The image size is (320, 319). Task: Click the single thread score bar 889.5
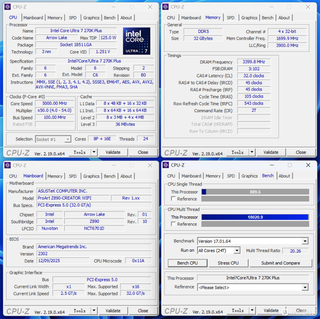coord(255,192)
